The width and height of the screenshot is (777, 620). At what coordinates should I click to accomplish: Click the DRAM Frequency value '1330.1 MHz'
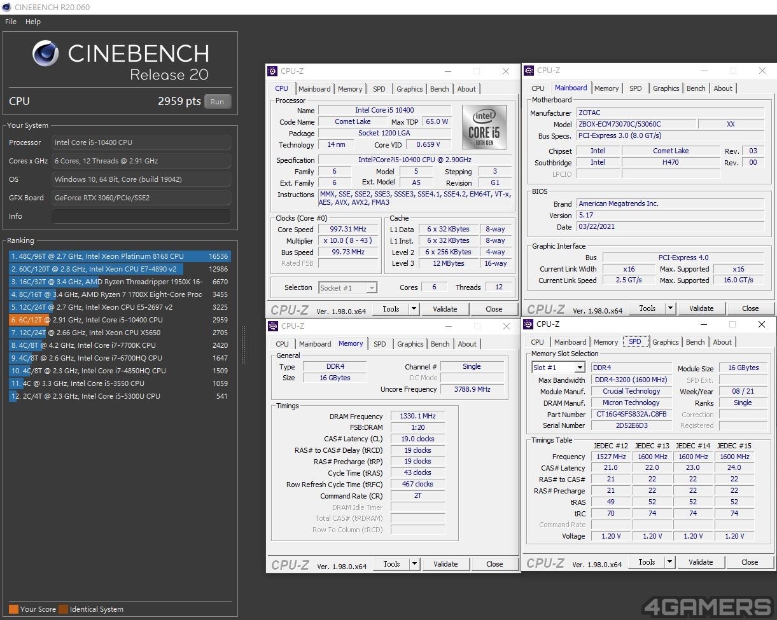417,417
